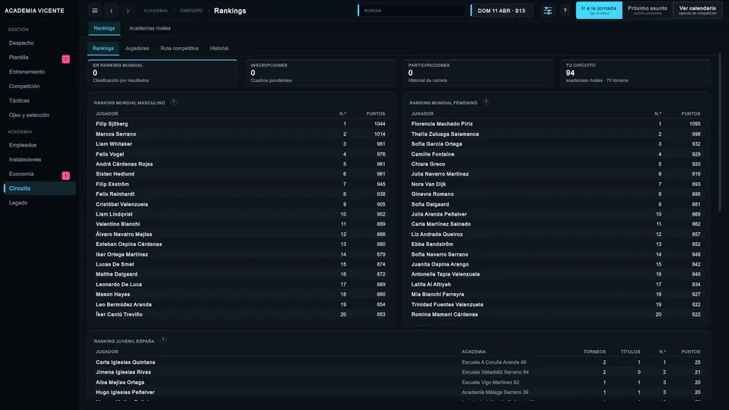Viewport: 729px width, 410px height.
Task: Click Escuela A Coruña Aranda 49 academy
Action: click(494, 362)
